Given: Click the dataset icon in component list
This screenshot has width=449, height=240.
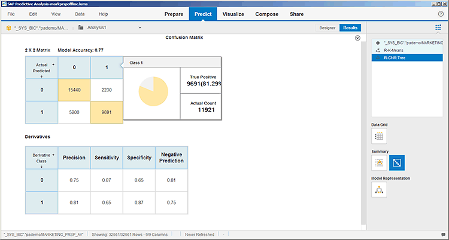Looking at the screenshot, I should pos(378,43).
